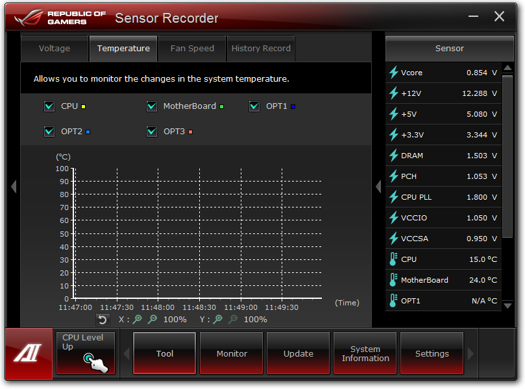Click the Vcore lightning bolt icon
The image size is (525, 389).
point(393,72)
